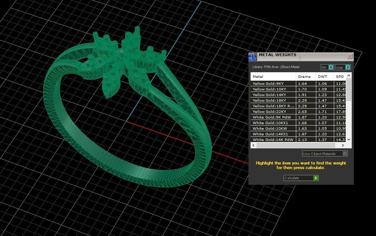The width and height of the screenshot is (376, 236).
Task: Click the Library: Fifth Ave label
Action: pos(276,67)
